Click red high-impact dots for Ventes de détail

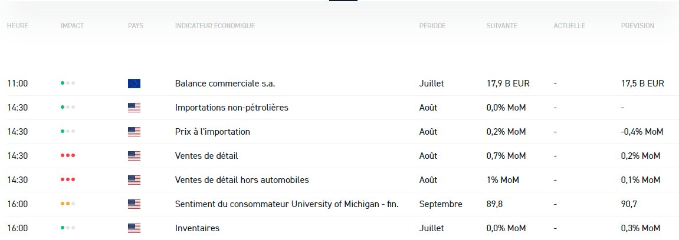[x=68, y=156]
